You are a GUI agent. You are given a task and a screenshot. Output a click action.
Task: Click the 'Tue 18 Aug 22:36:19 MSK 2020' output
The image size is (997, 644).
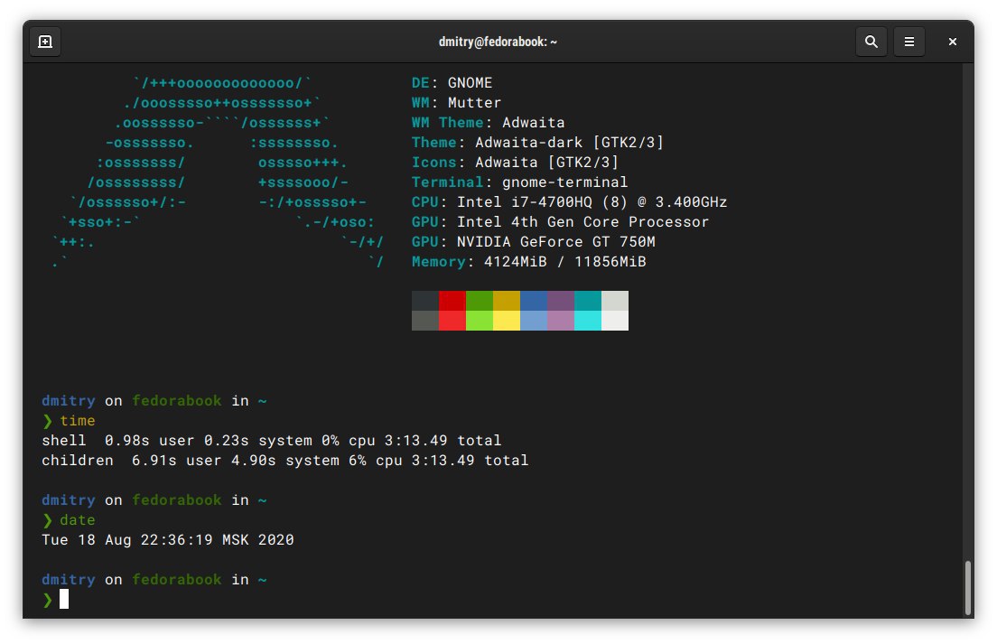[x=168, y=540]
